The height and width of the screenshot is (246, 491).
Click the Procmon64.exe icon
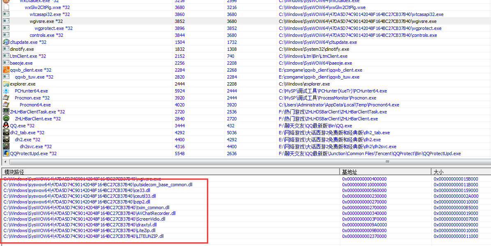pyautogui.click(x=6, y=105)
